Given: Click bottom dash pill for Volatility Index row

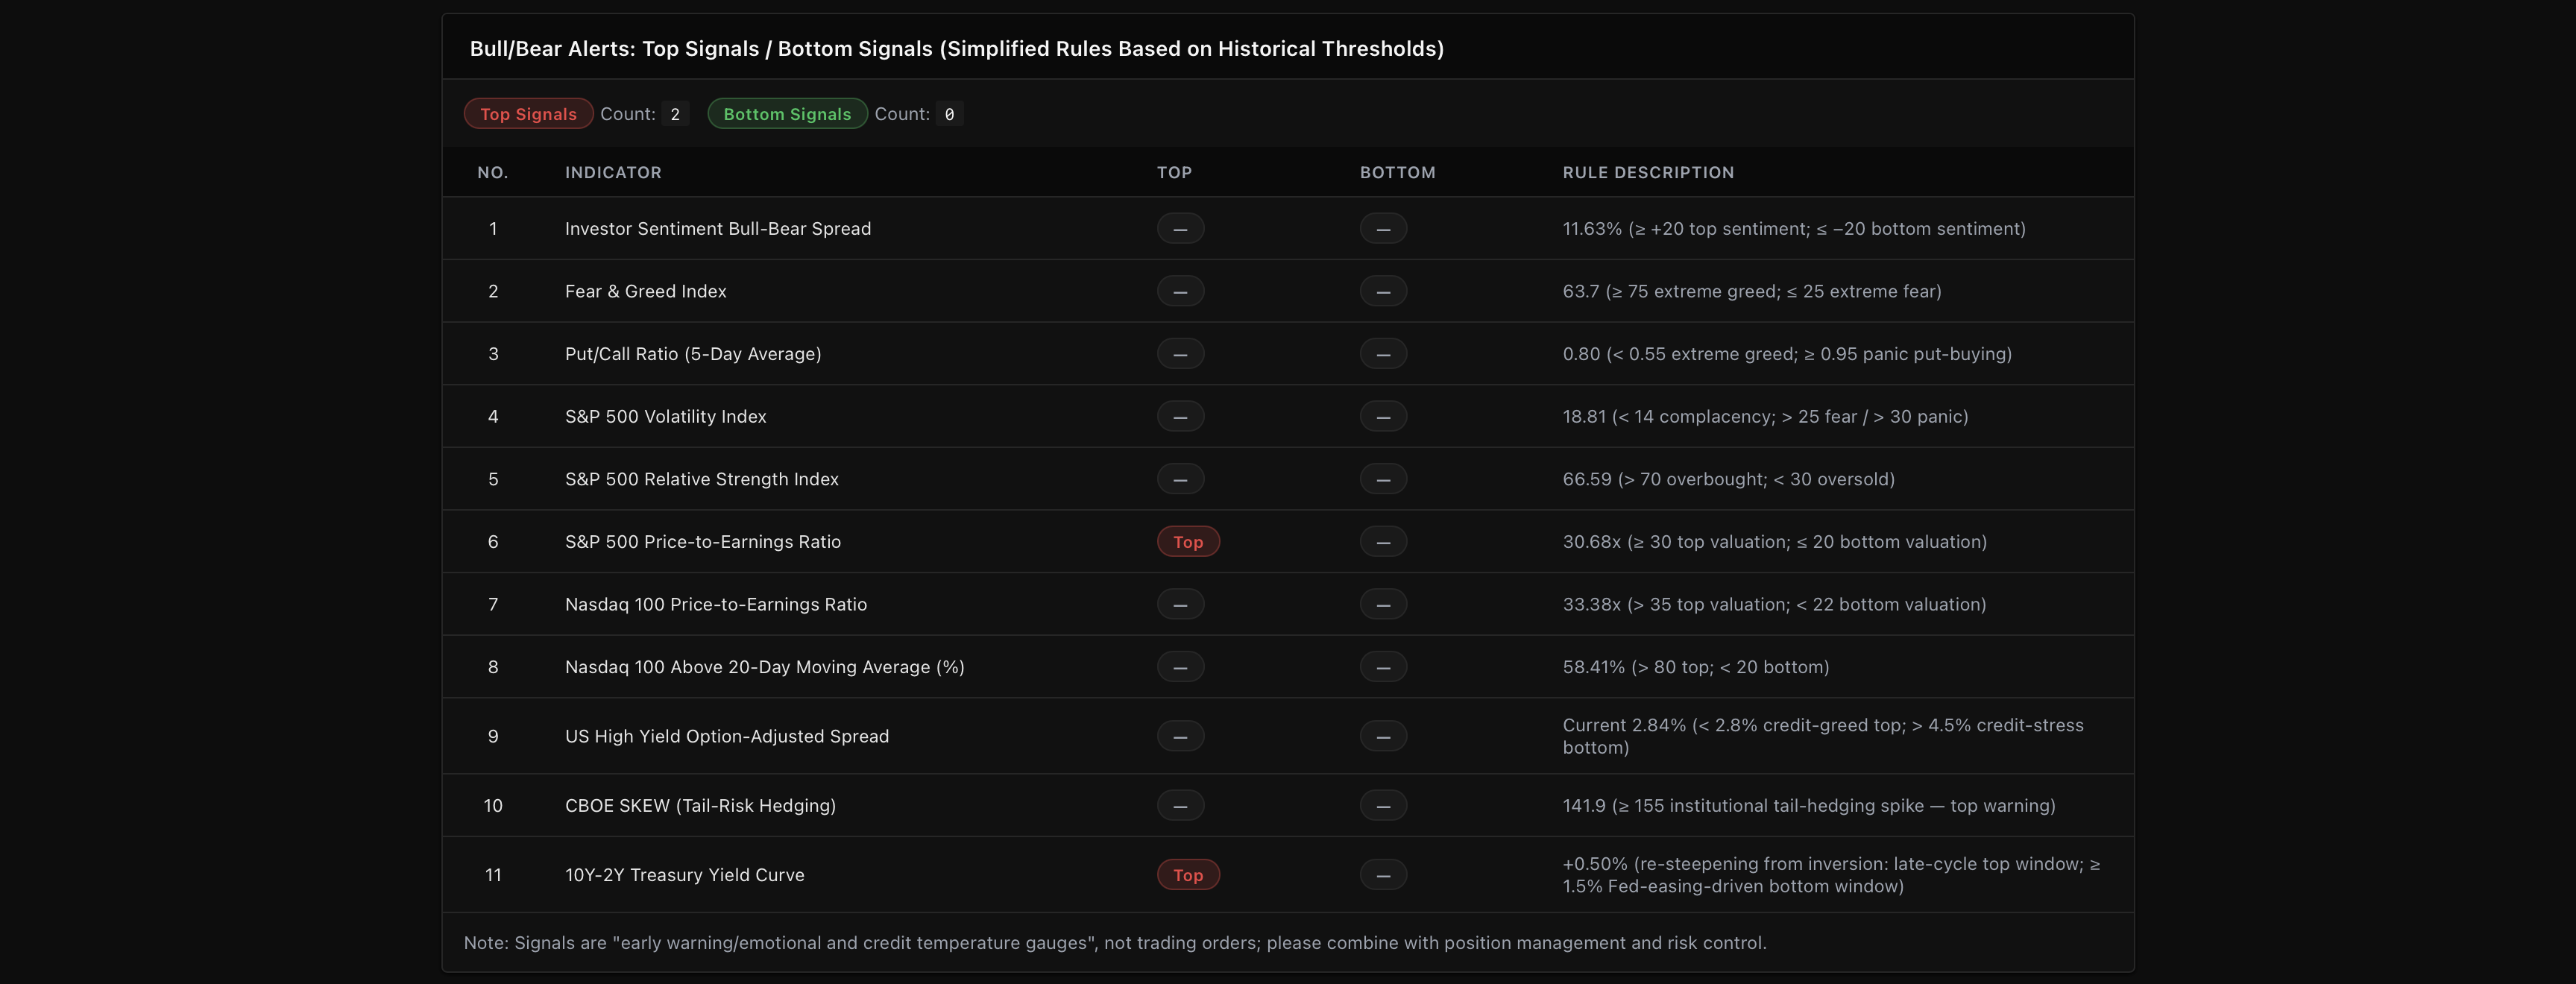Looking at the screenshot, I should point(1383,416).
